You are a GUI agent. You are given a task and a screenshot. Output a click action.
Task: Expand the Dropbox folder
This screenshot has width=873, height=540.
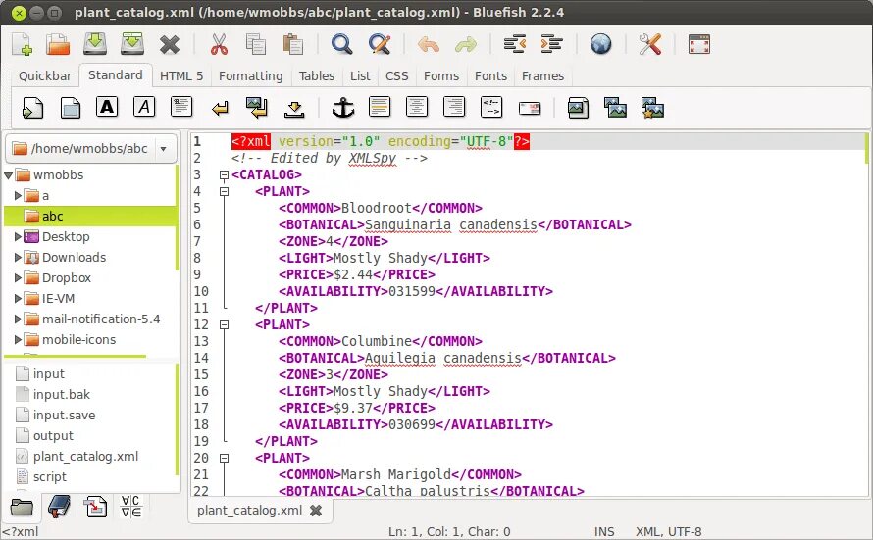pos(18,278)
